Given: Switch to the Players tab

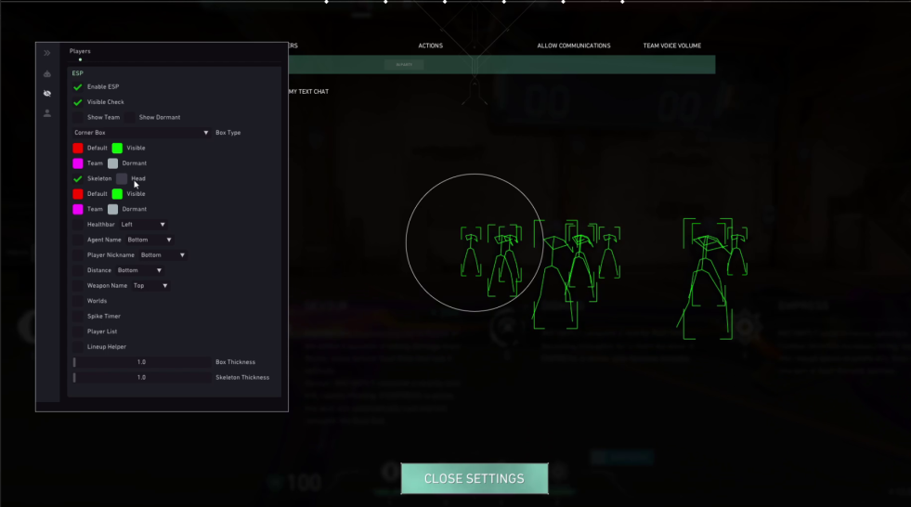Looking at the screenshot, I should pyautogui.click(x=80, y=52).
